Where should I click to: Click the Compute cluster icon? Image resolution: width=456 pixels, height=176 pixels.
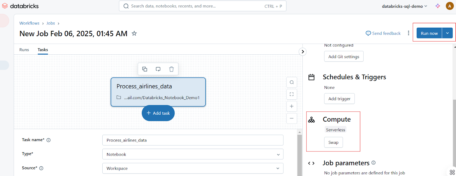pyautogui.click(x=312, y=120)
